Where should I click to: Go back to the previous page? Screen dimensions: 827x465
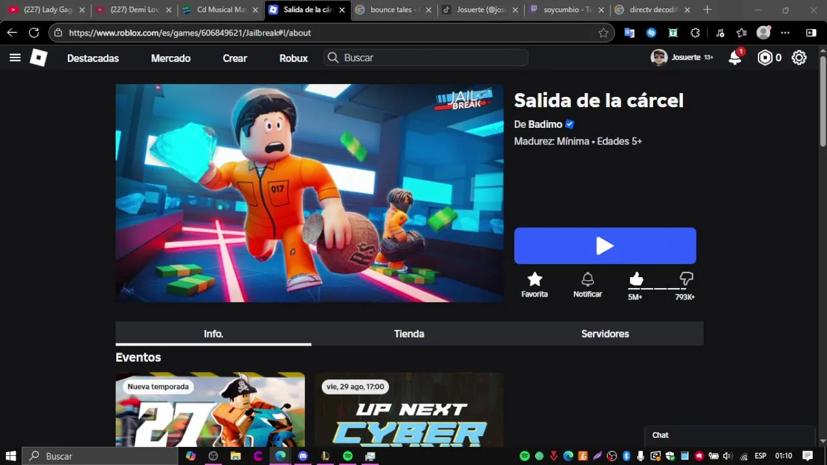(12, 33)
